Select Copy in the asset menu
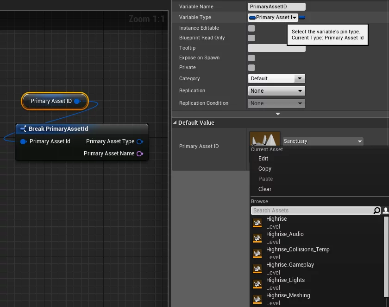The width and height of the screenshot is (389, 307). (x=265, y=169)
